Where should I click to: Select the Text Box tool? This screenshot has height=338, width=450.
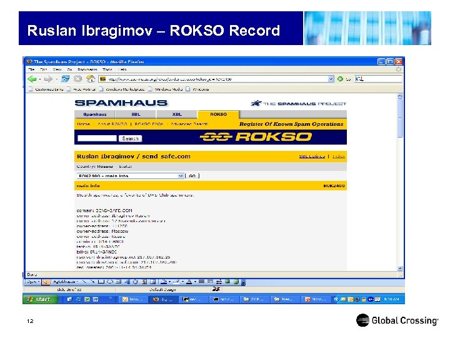coord(118,282)
